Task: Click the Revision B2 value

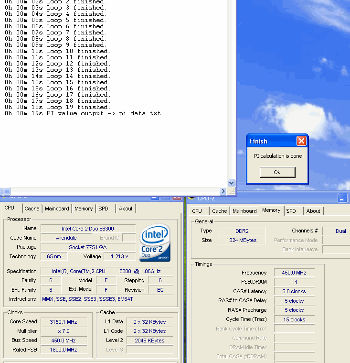Action: (x=160, y=290)
